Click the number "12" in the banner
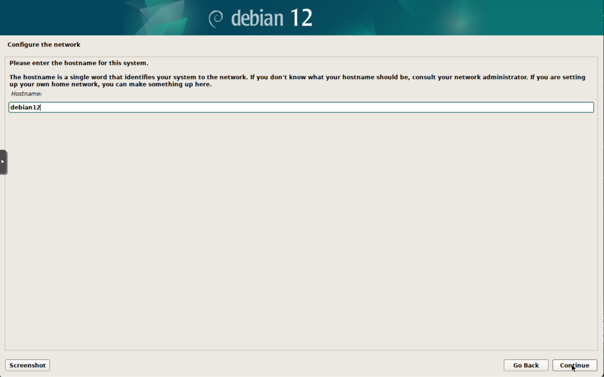This screenshot has height=377, width=604. click(301, 18)
